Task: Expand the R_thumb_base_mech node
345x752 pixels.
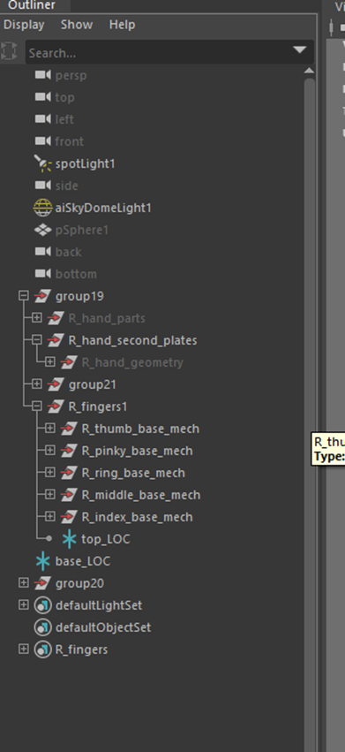Action: (x=49, y=429)
